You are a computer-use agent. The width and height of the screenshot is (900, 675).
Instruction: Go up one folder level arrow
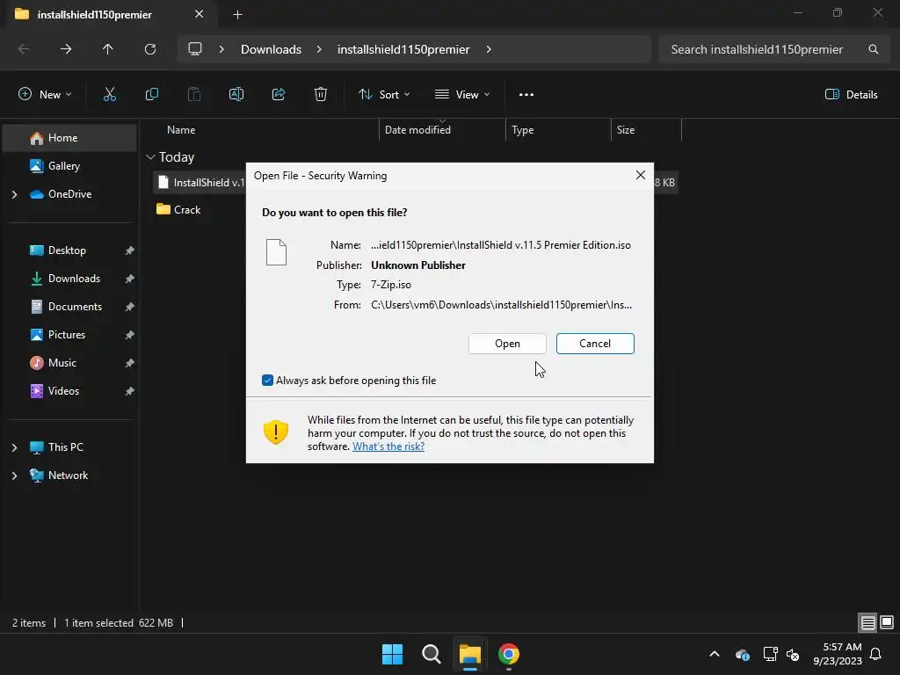[108, 49]
